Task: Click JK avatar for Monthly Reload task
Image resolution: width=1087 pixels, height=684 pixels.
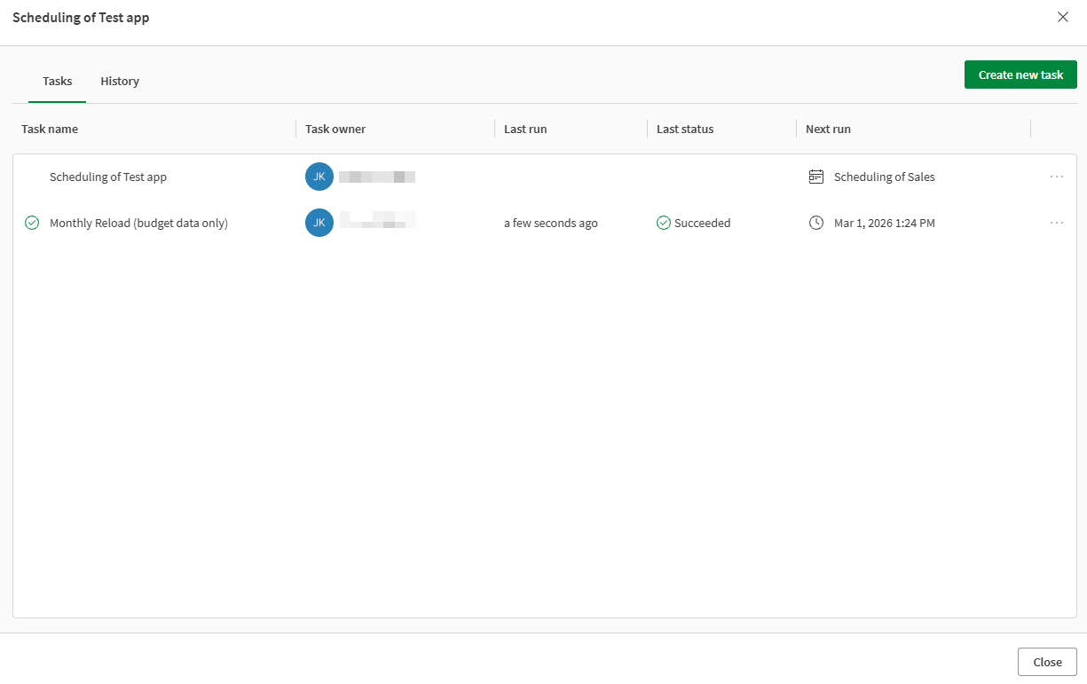Action: click(319, 223)
